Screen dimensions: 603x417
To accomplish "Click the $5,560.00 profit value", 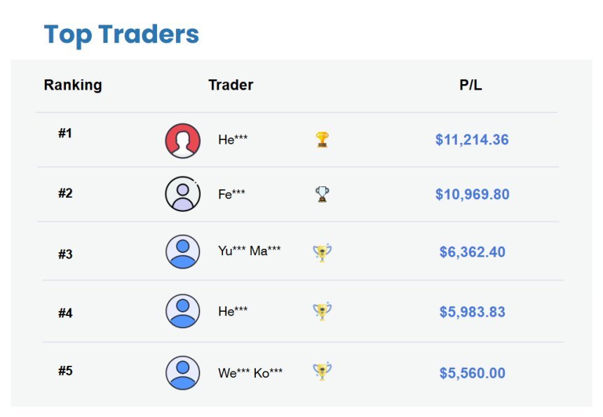I will click(473, 373).
